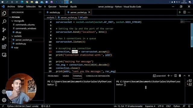Open the Archivo menu
Screen dimensions: 193x108
(x=11, y=7)
